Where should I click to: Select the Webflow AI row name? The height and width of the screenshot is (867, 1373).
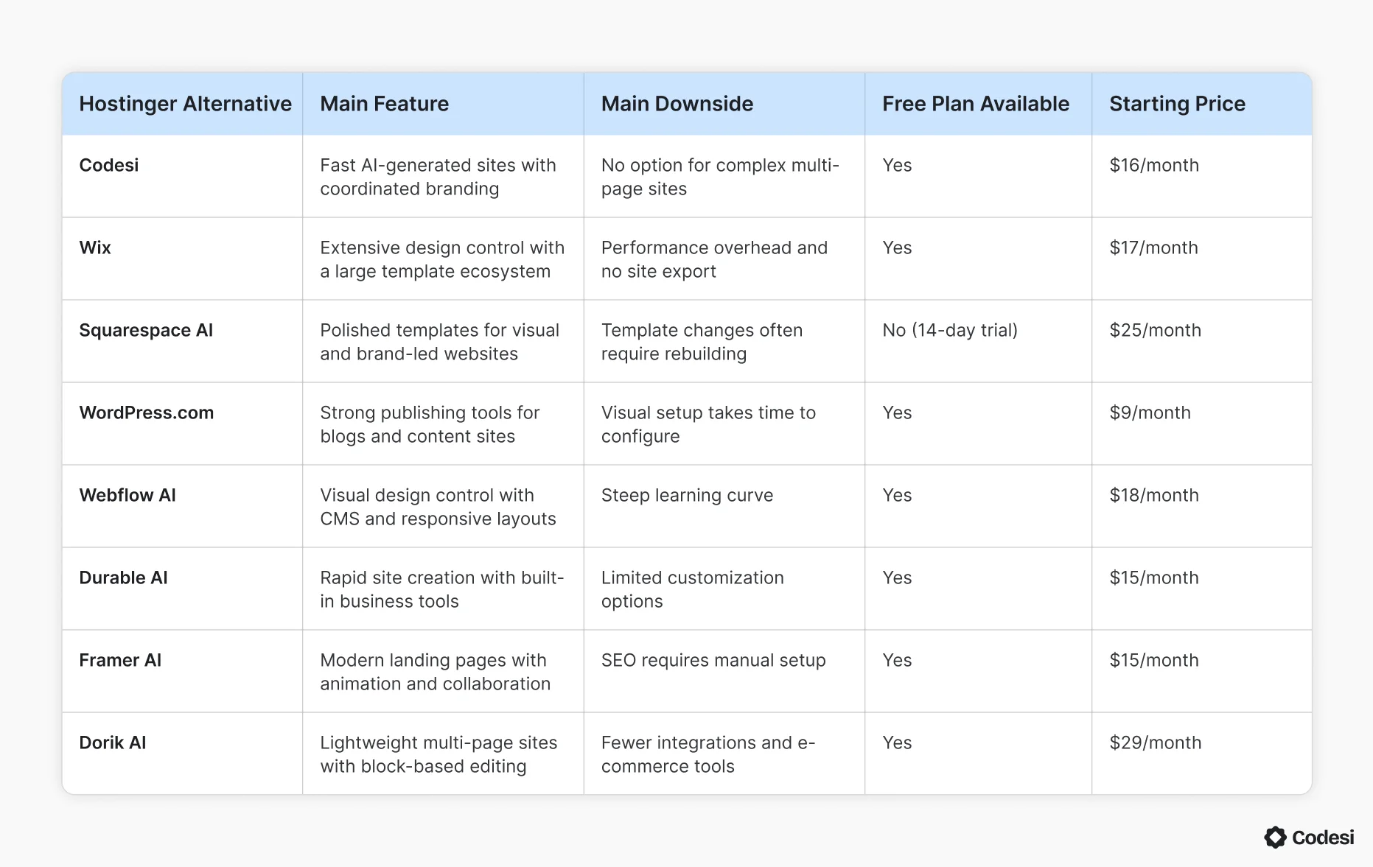pos(127,495)
